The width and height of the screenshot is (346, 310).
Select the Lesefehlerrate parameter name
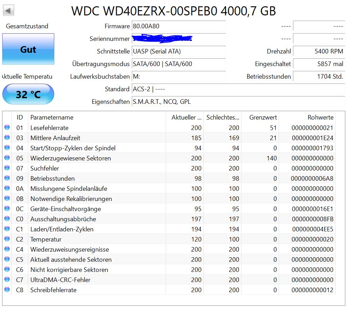50,128
